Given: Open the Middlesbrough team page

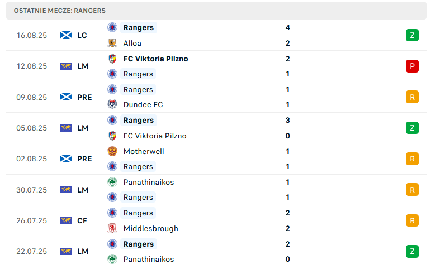Looking at the screenshot, I should pos(150,228).
